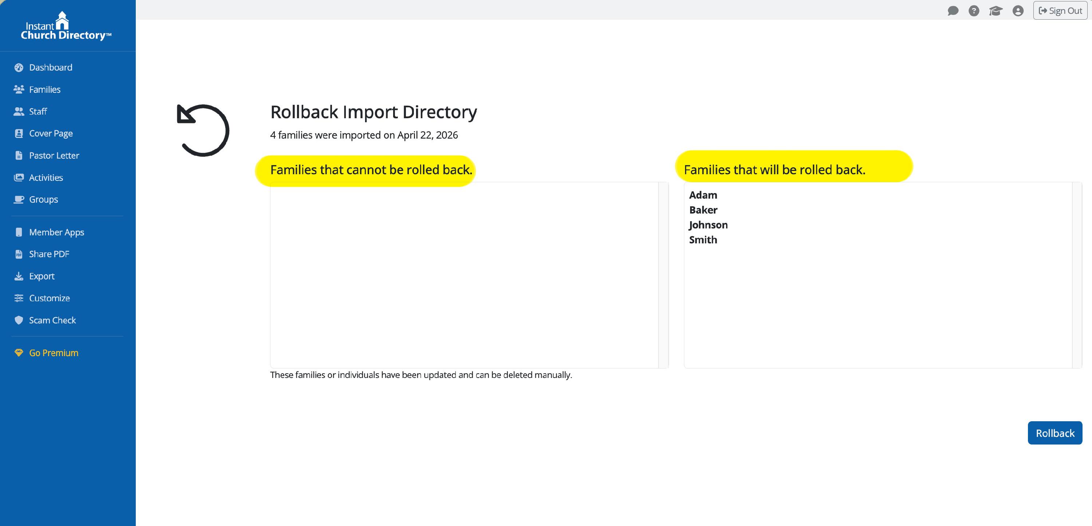The height and width of the screenshot is (526, 1092).
Task: Click the Export download icon
Action: (19, 276)
